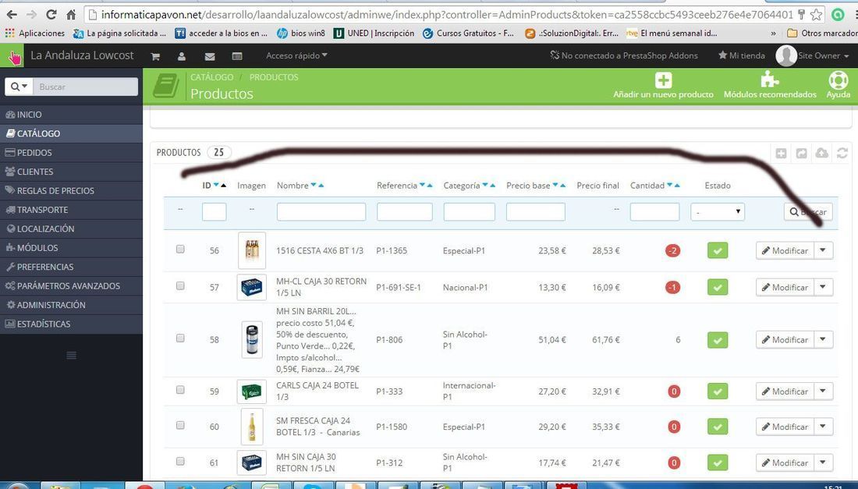
Task: Click the ID filter input field
Action: [x=214, y=211]
